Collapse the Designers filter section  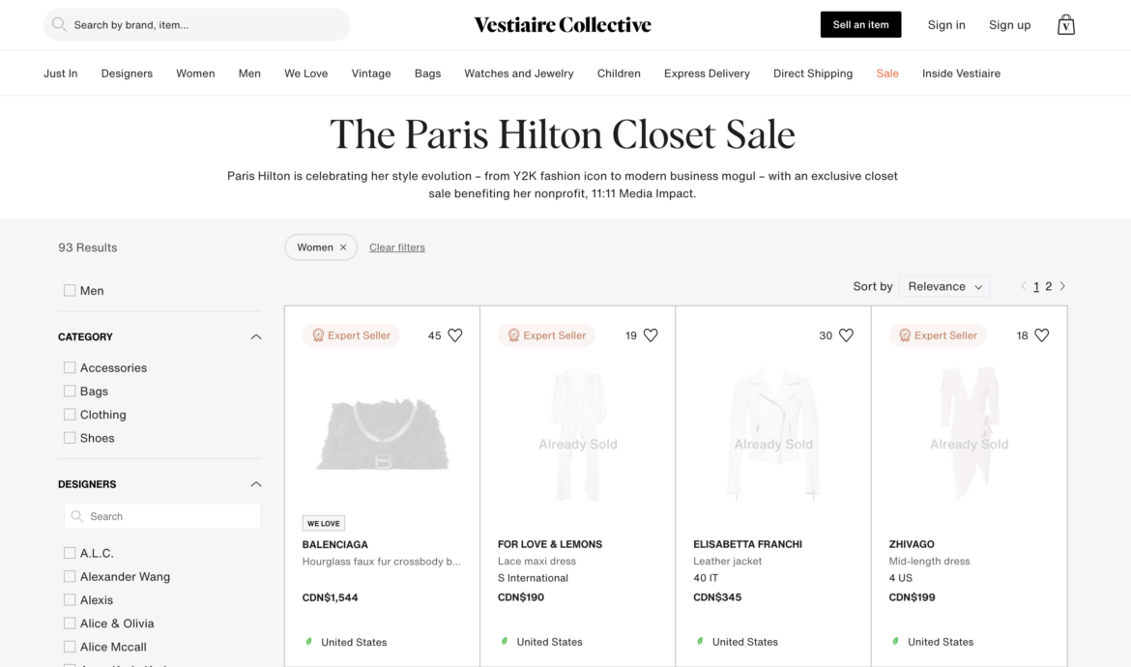255,483
